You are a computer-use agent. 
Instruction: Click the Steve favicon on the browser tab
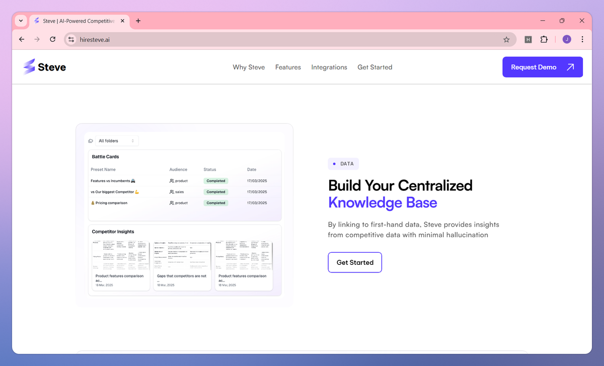click(x=37, y=21)
